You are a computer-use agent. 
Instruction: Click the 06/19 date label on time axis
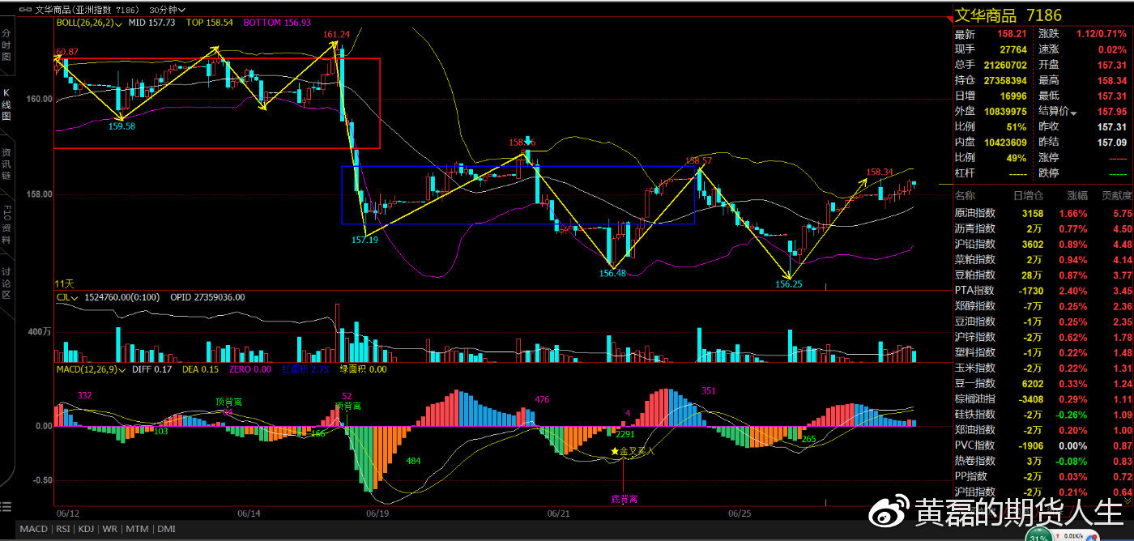pos(377,513)
